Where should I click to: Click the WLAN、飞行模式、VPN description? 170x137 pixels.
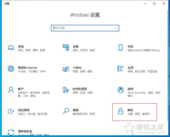tap(32, 71)
